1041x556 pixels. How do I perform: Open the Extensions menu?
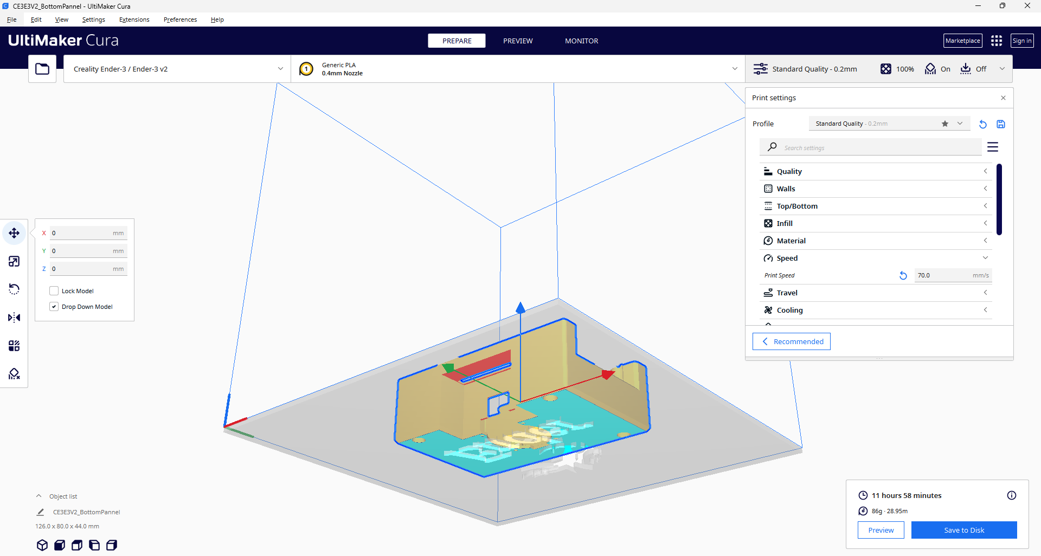pyautogui.click(x=134, y=20)
